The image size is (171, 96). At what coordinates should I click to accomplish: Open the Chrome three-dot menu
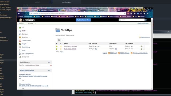pos(151,14)
